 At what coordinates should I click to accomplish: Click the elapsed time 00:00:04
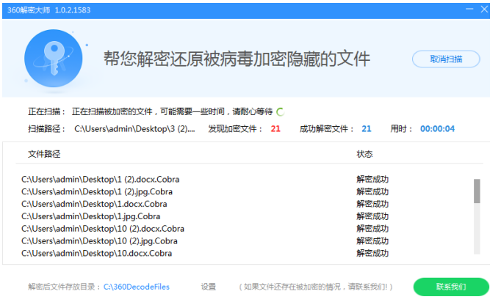point(437,129)
